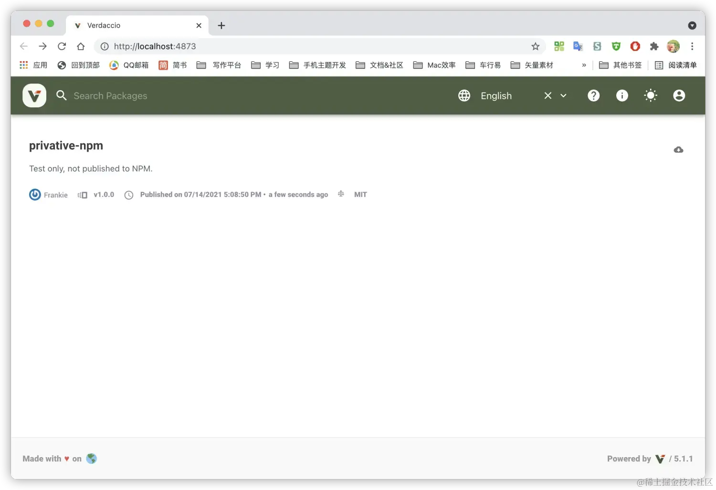Click version text v1.0.0
This screenshot has height=490, width=716.
pos(104,195)
